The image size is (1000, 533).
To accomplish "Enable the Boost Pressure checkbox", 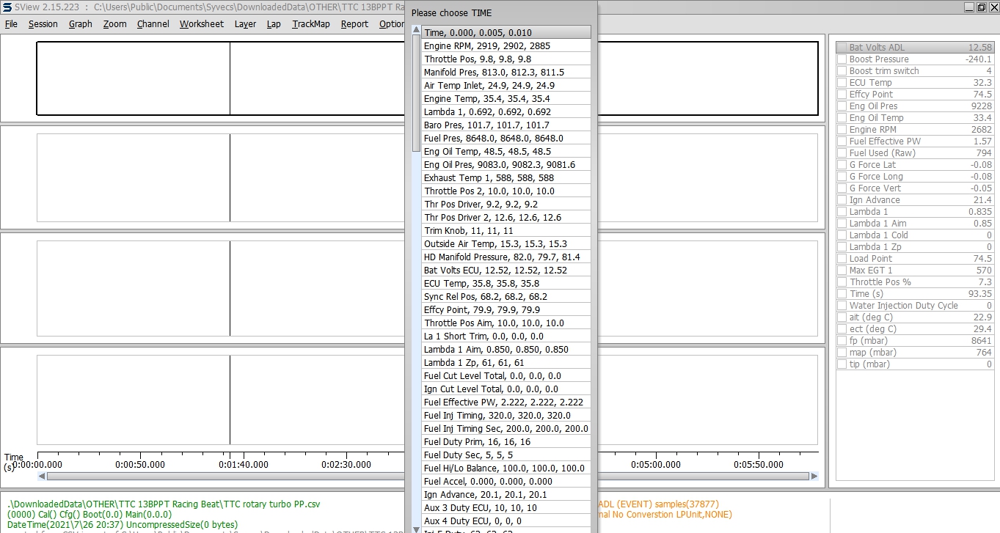I will [x=842, y=59].
